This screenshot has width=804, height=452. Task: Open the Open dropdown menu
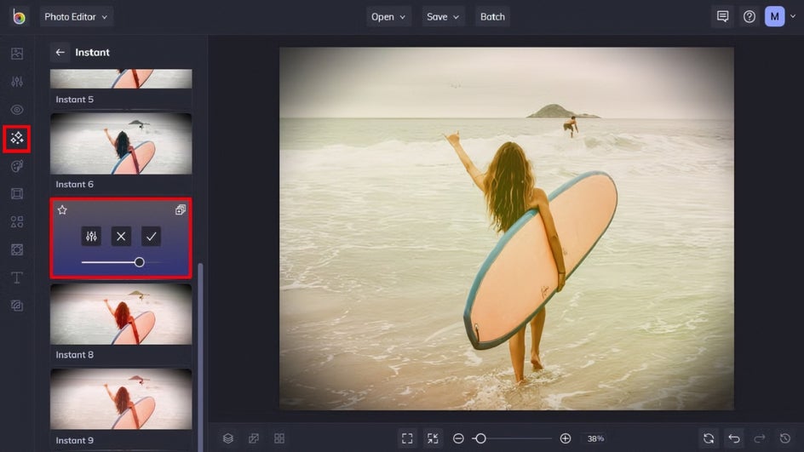(x=388, y=17)
